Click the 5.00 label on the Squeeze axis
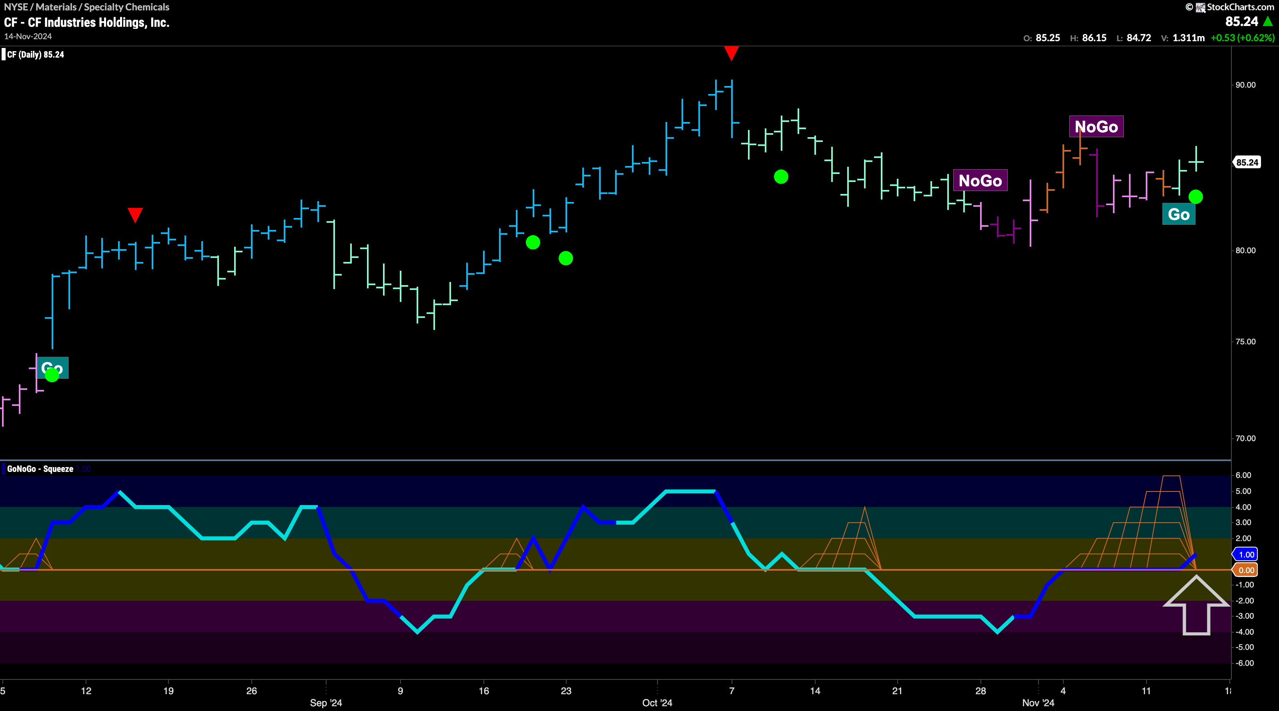 point(1243,491)
